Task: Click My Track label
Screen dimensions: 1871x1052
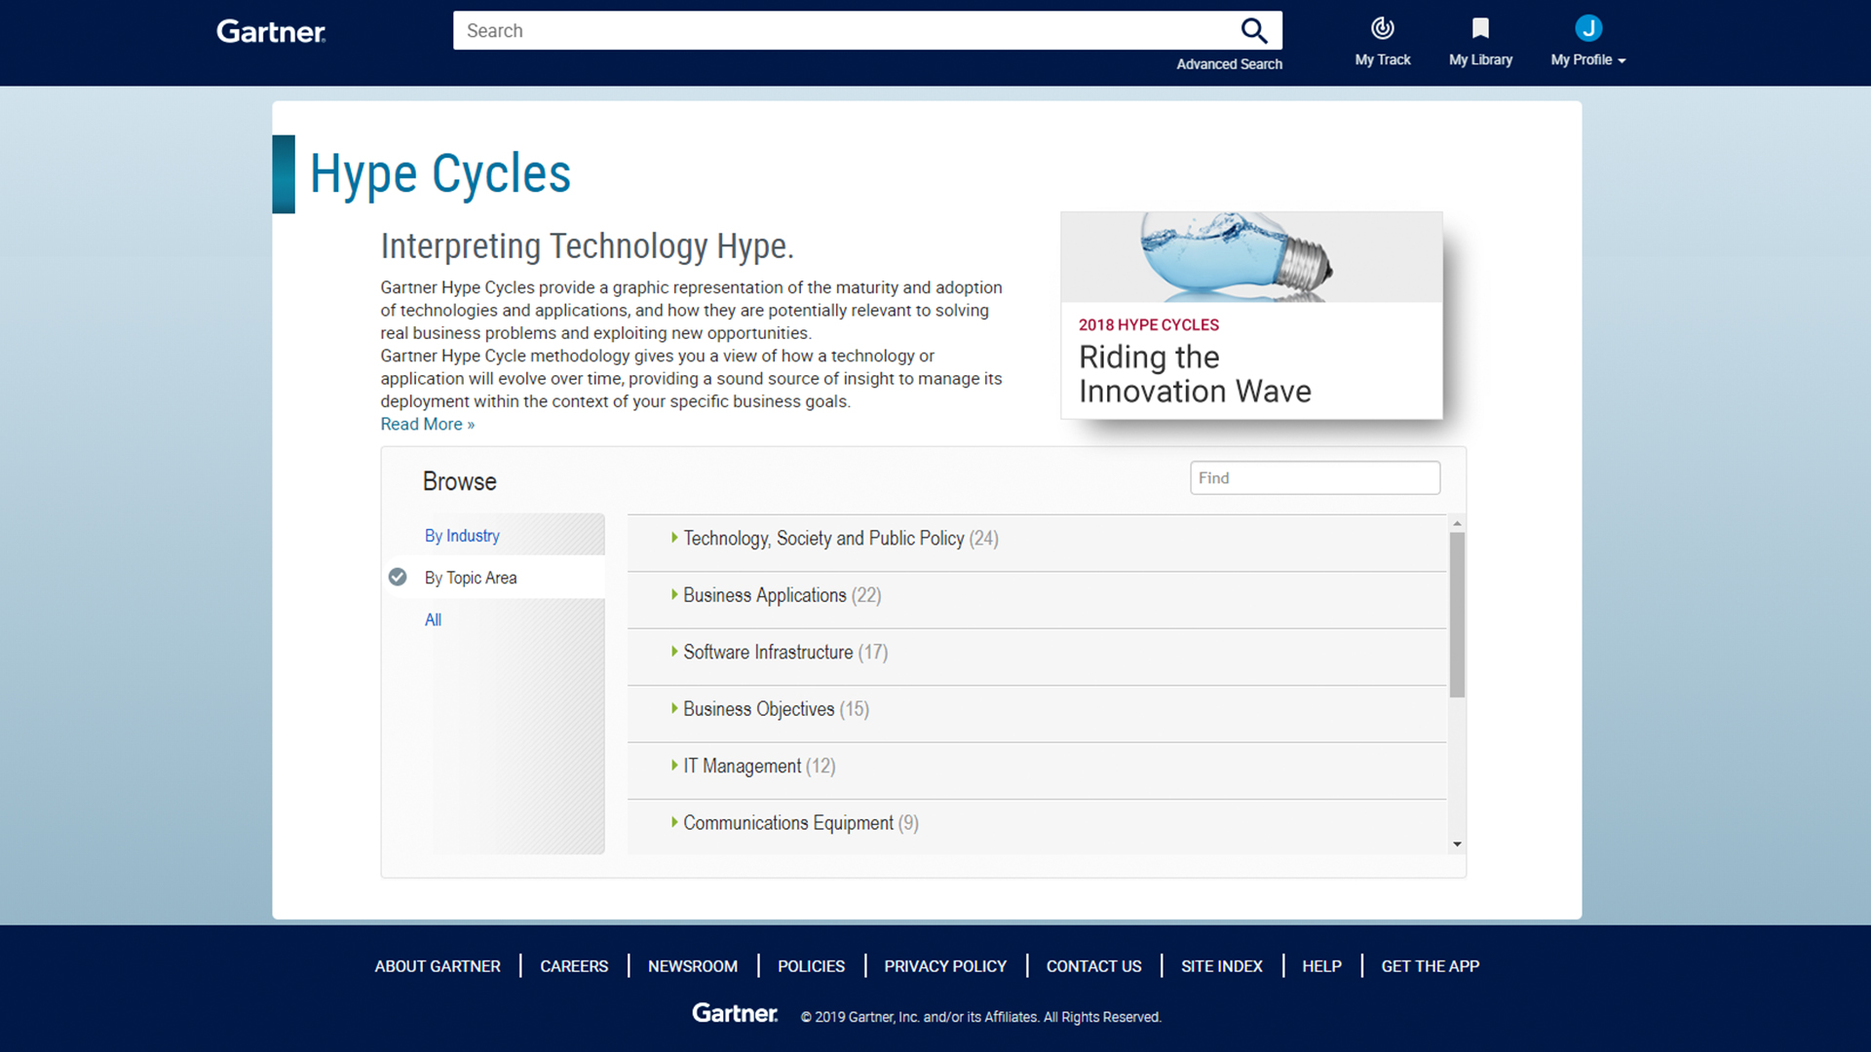Action: [x=1382, y=59]
